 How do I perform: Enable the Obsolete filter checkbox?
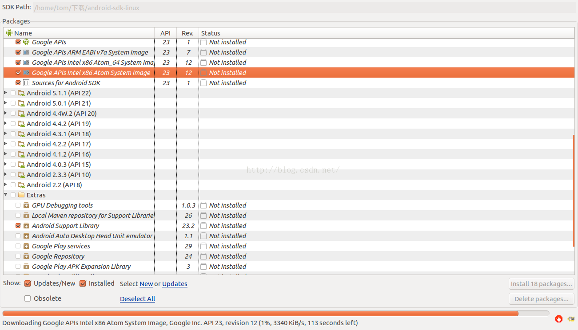(28, 299)
